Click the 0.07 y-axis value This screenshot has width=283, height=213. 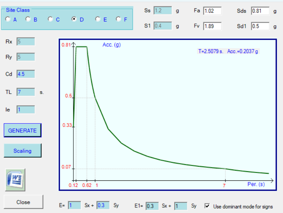tap(66, 167)
